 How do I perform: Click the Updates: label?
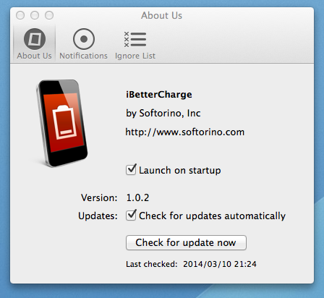pyautogui.click(x=98, y=216)
